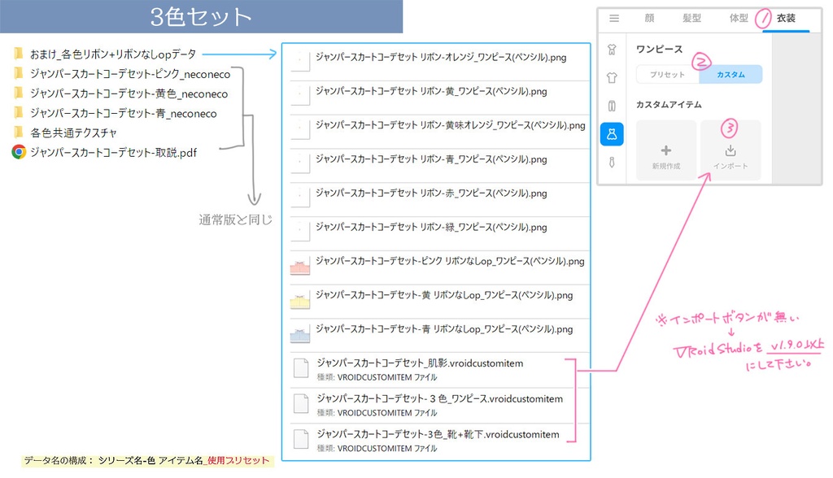833x478 pixels.
Task: Click pink dress thumbnail of ピンク リボンなしop file
Action: (x=300, y=266)
